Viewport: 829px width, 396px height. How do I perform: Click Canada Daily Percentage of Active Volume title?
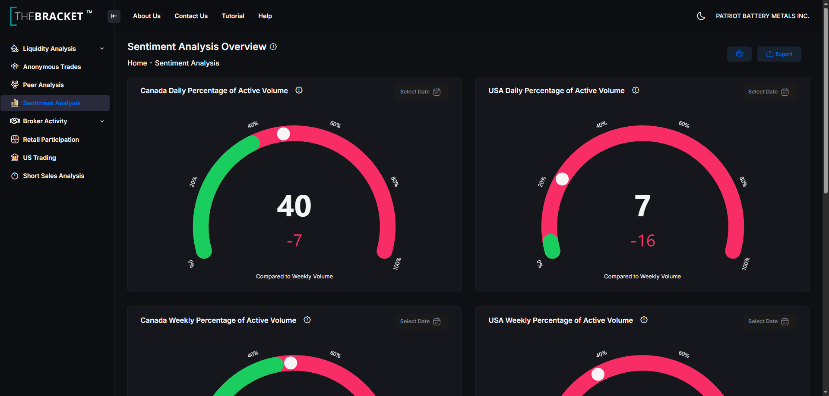pyautogui.click(x=214, y=90)
